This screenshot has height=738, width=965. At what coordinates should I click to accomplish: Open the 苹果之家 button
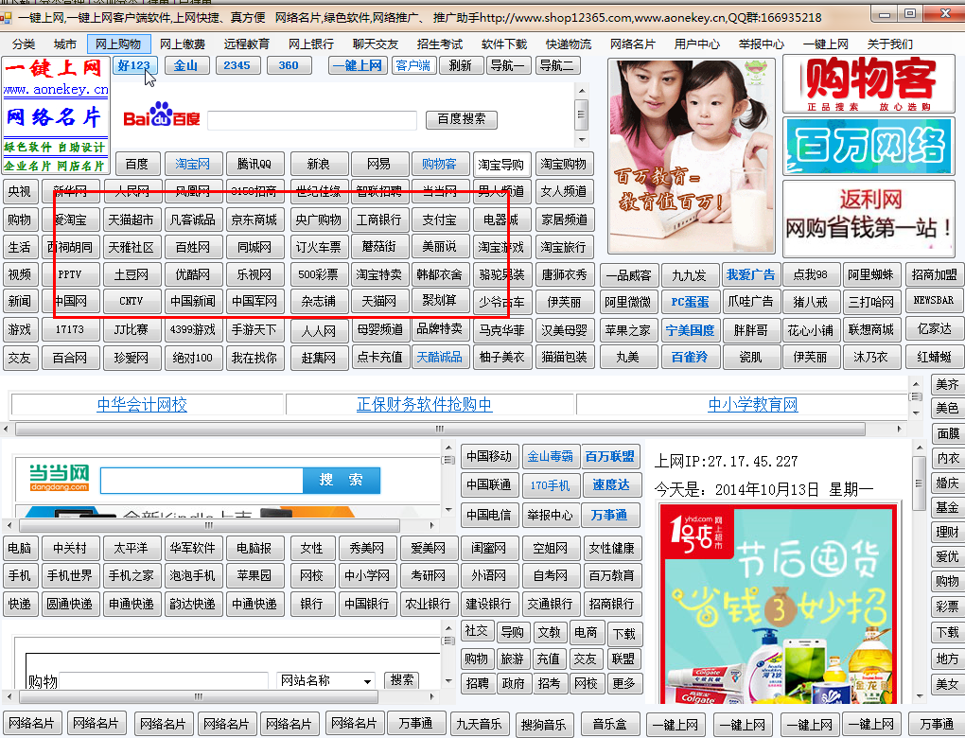(x=628, y=330)
